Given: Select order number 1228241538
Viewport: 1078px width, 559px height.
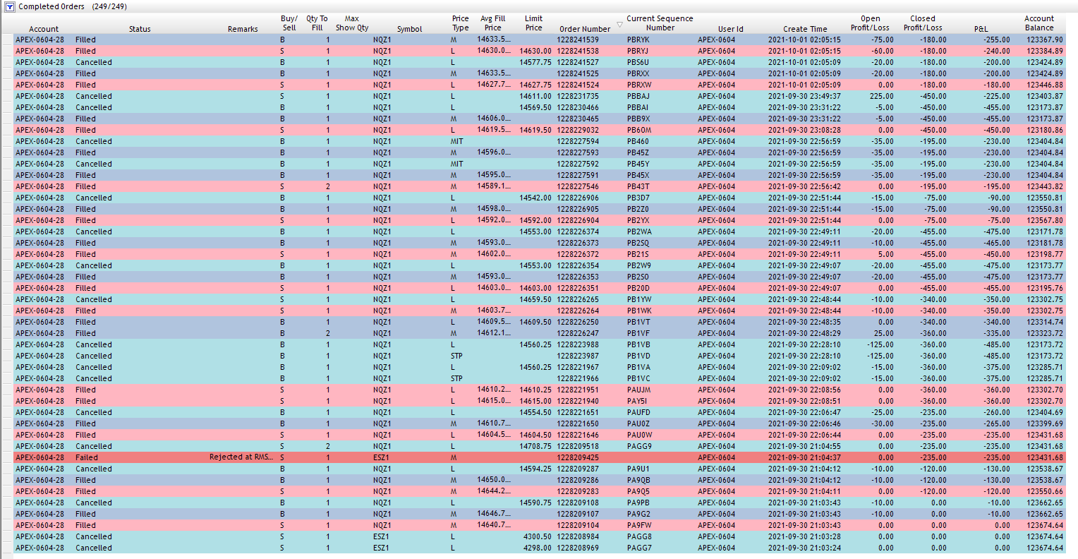Looking at the screenshot, I should coord(578,51).
